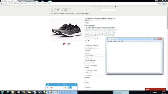Open the recorder webcam options arrow
Image resolution: width=168 pixels, height=94 pixels.
68,88
